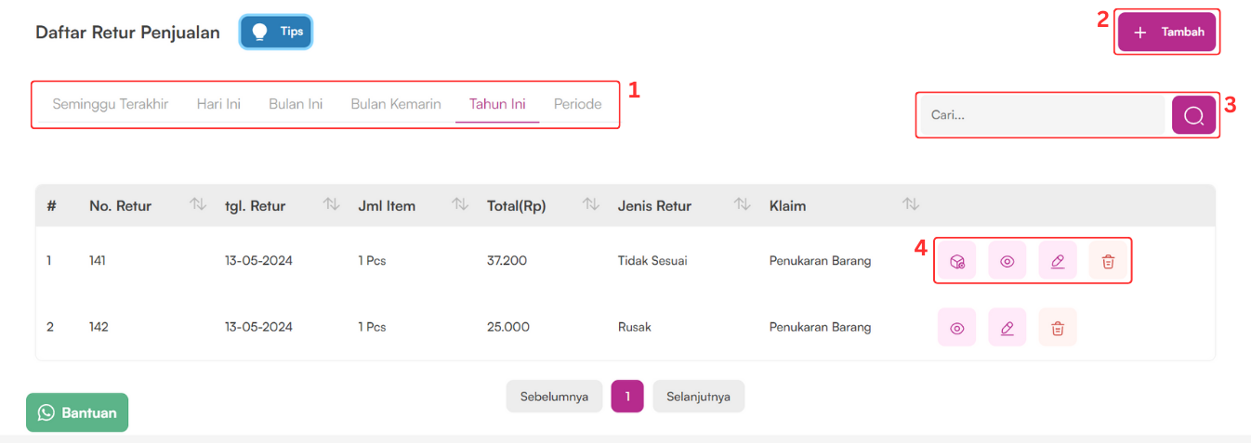
Task: View details of retur 142 via eye icon
Action: (957, 327)
